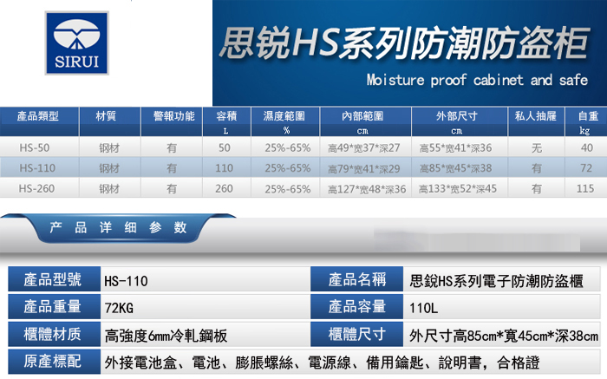Click the 高強度6mm冷軋鋼板 material value
Viewport: 607px width, 379px height.
166,336
